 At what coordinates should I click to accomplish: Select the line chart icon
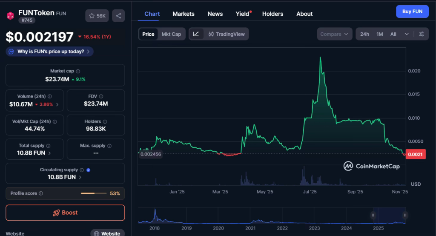click(196, 34)
